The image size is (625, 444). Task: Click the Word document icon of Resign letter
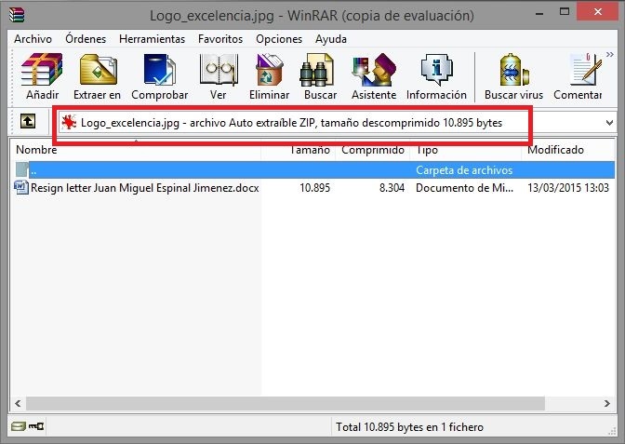coord(21,187)
